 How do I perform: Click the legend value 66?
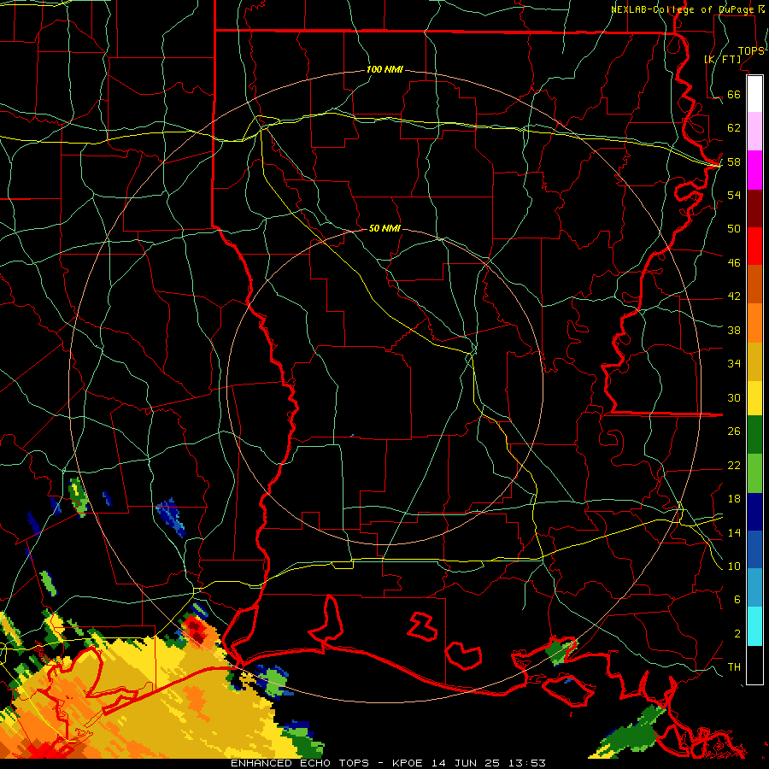point(734,94)
